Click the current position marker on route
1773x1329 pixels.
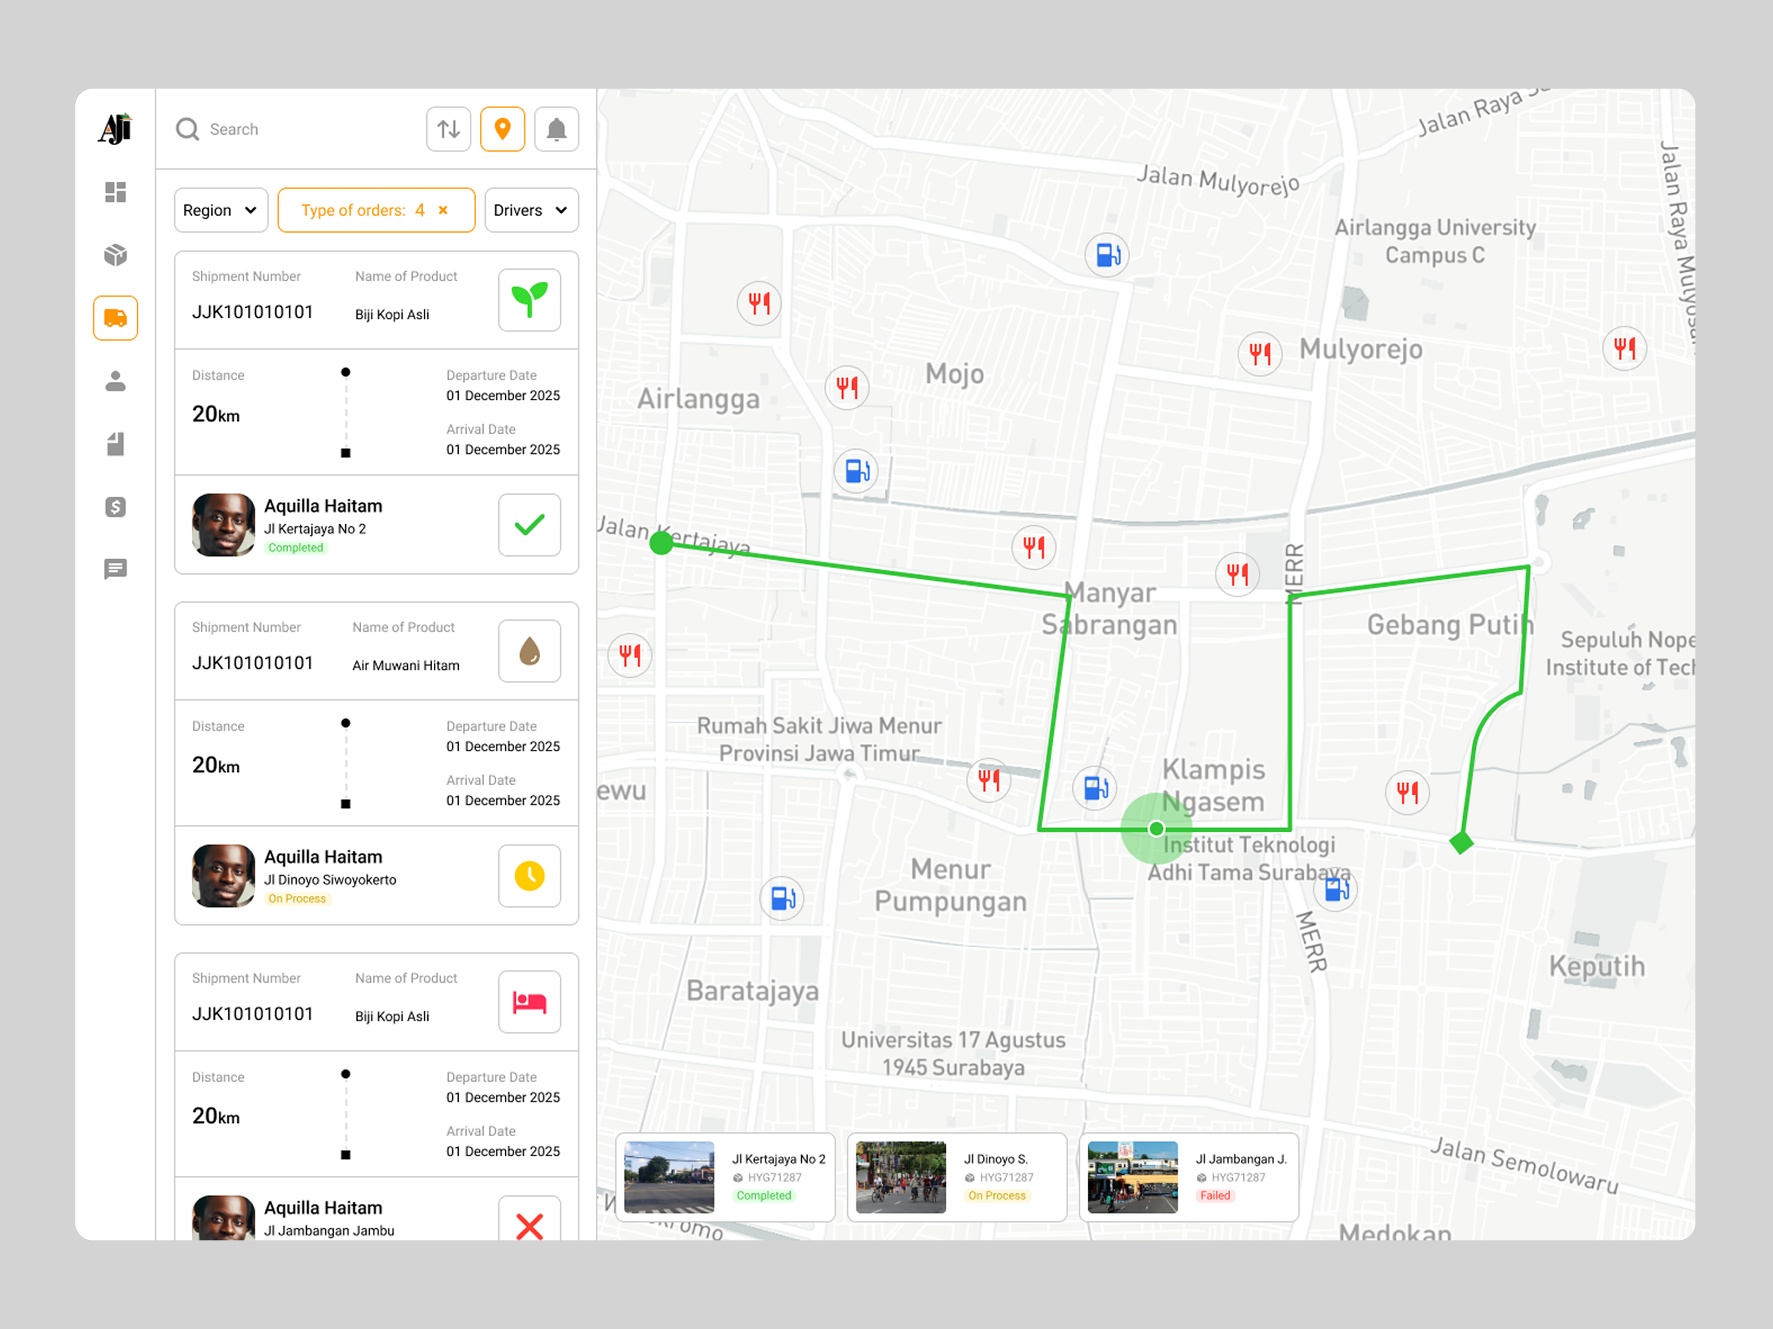1156,829
